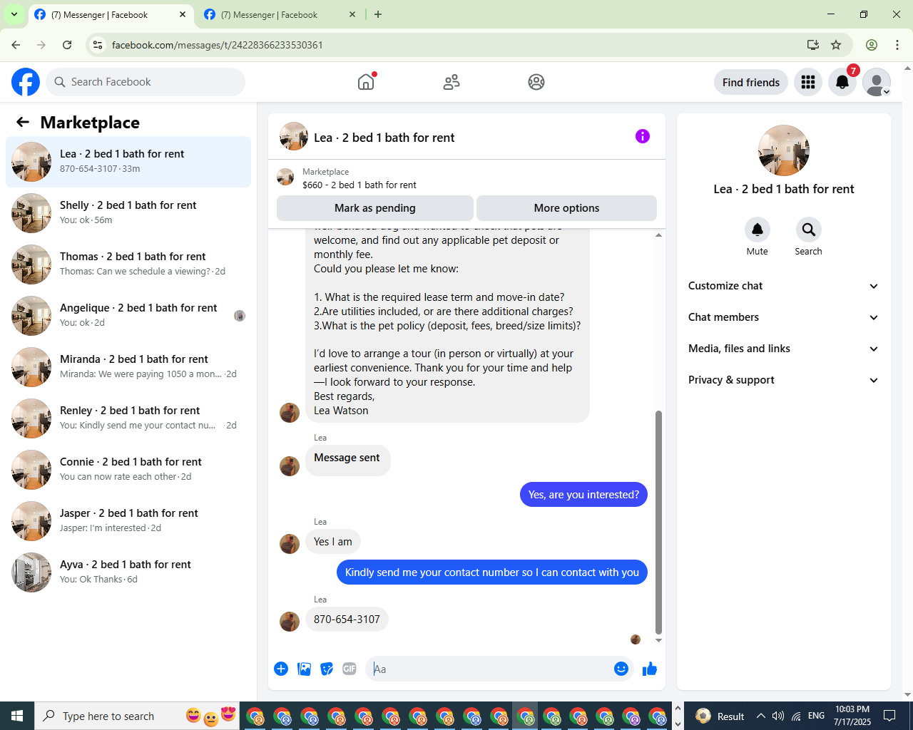Open the Windows Start menu
This screenshot has width=913, height=730.
click(x=17, y=716)
